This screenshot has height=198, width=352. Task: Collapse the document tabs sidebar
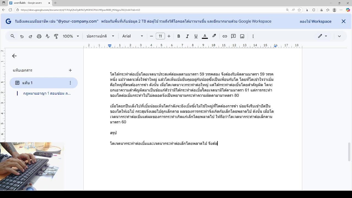(x=14, y=56)
